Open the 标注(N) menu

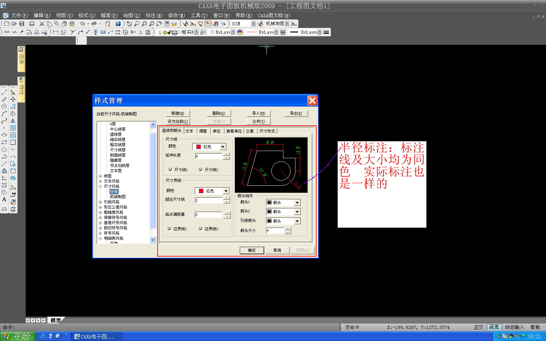tap(154, 15)
